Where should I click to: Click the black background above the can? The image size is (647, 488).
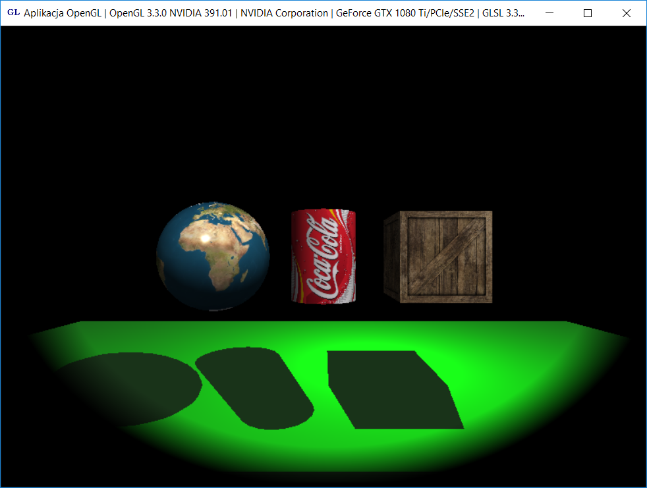(323, 132)
